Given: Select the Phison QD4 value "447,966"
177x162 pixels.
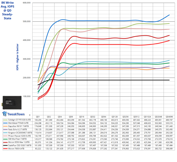Looking at the screenshot, I should pos(60,136).
